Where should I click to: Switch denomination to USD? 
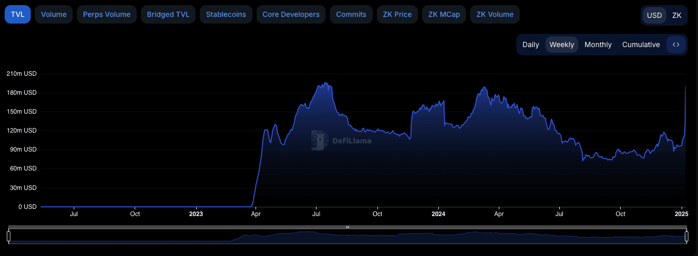[654, 15]
